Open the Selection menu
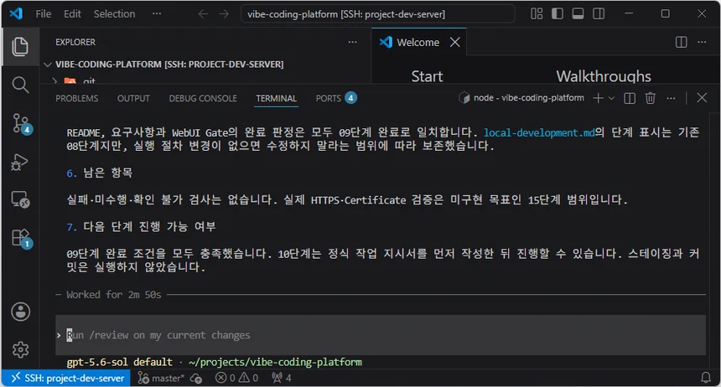 pyautogui.click(x=115, y=14)
